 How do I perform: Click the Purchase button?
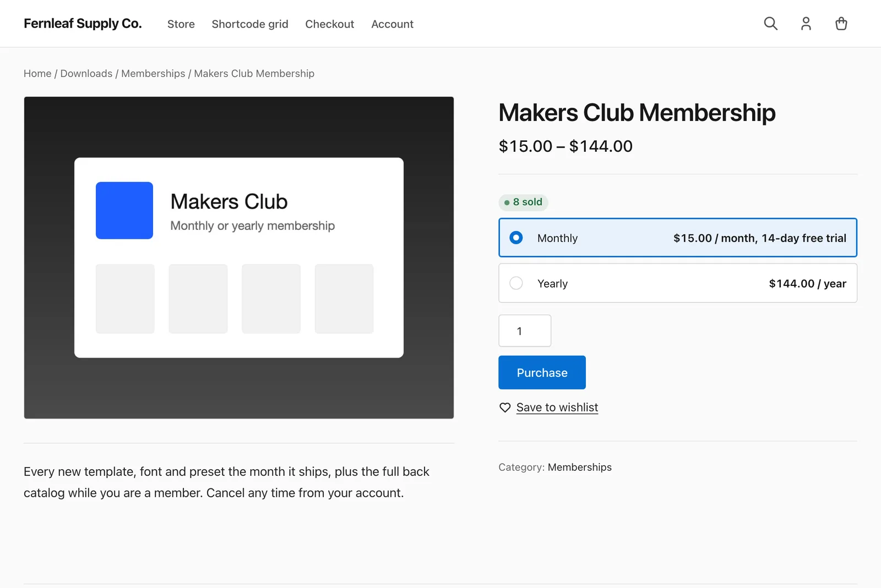coord(542,372)
